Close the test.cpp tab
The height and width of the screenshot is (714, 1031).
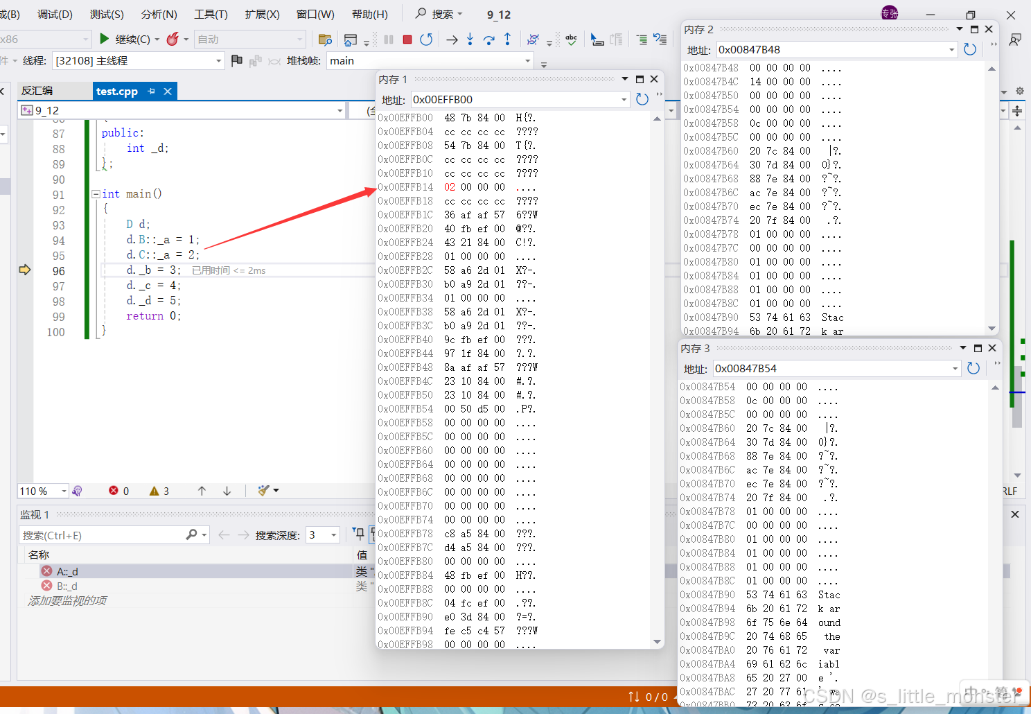pos(167,91)
